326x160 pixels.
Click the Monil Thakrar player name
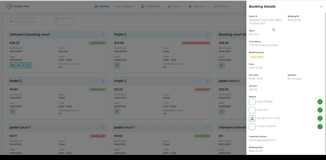pyautogui.click(x=265, y=102)
